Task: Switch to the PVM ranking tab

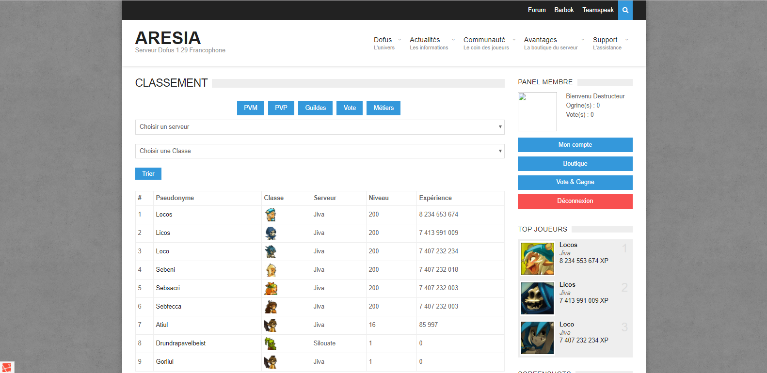Action: 251,108
